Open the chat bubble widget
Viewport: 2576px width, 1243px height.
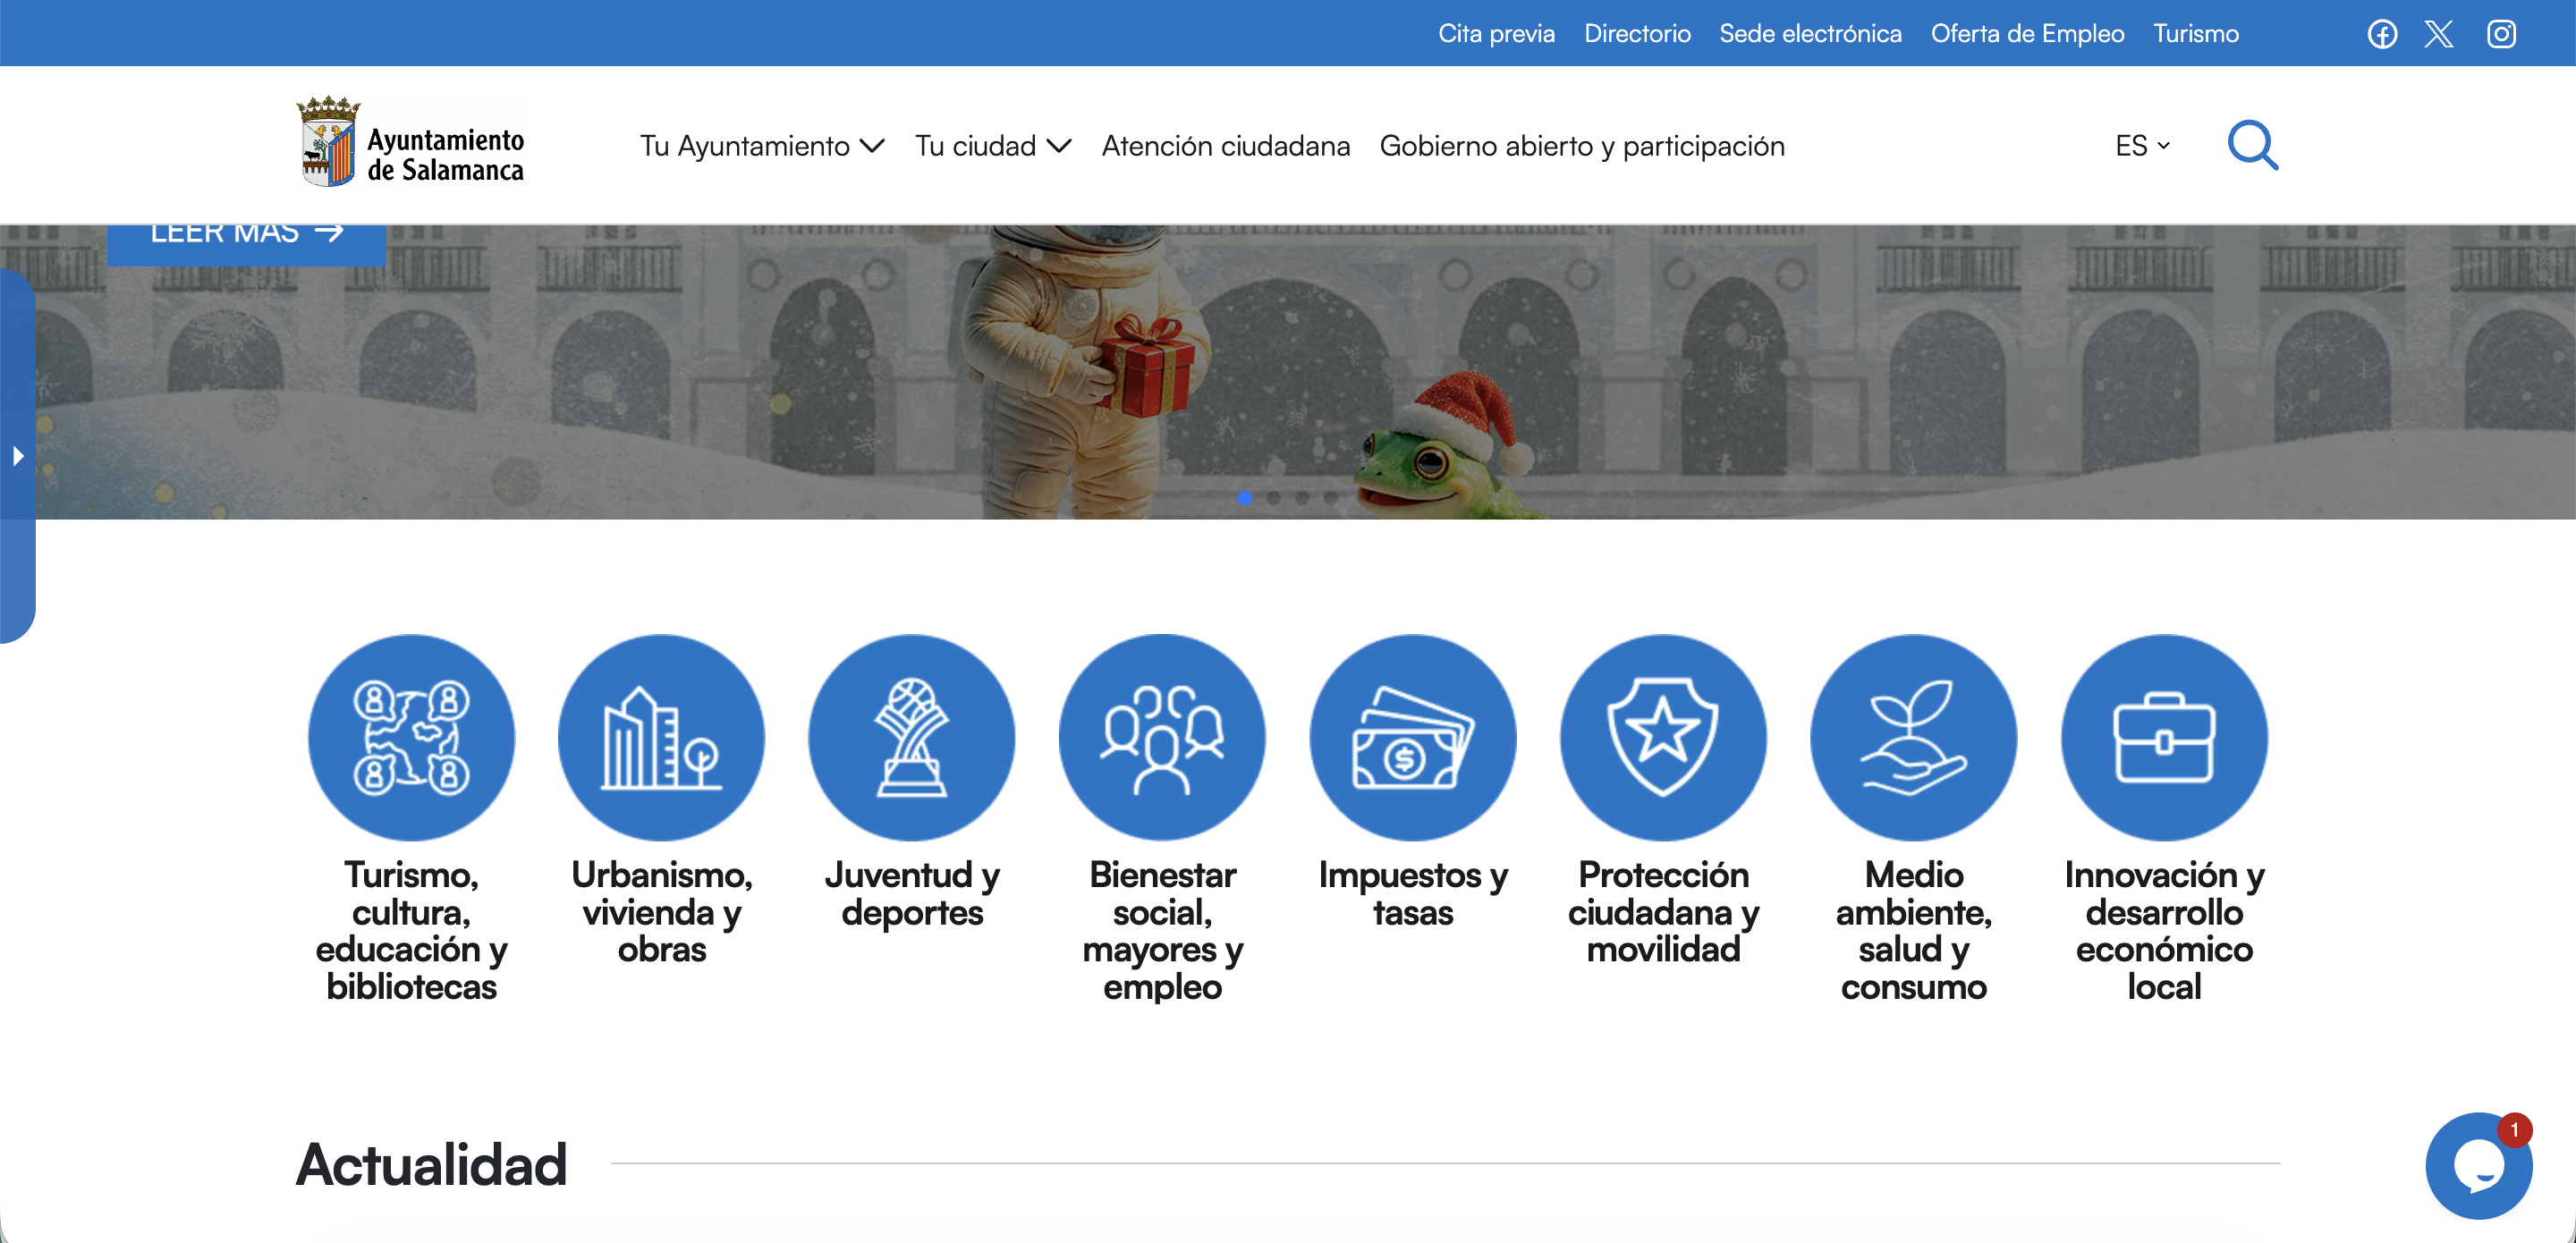2478,1165
